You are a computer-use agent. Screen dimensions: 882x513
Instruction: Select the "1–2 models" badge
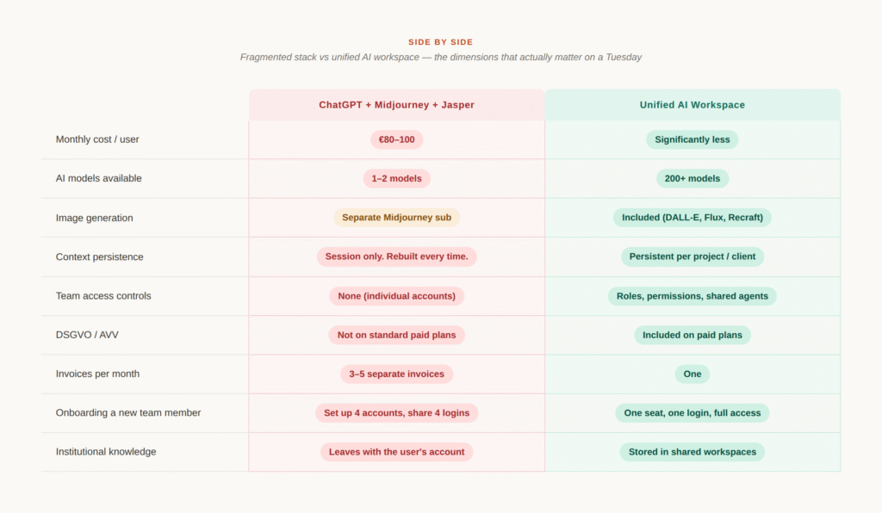pyautogui.click(x=396, y=179)
